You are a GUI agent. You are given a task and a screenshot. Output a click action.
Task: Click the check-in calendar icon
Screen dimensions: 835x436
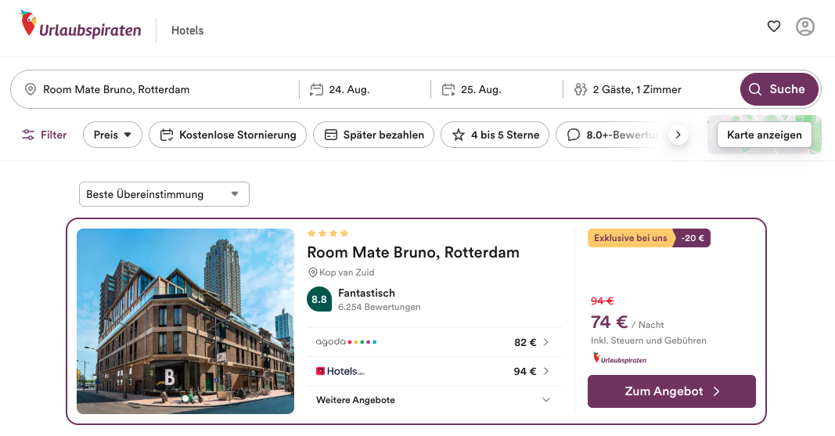[317, 89]
